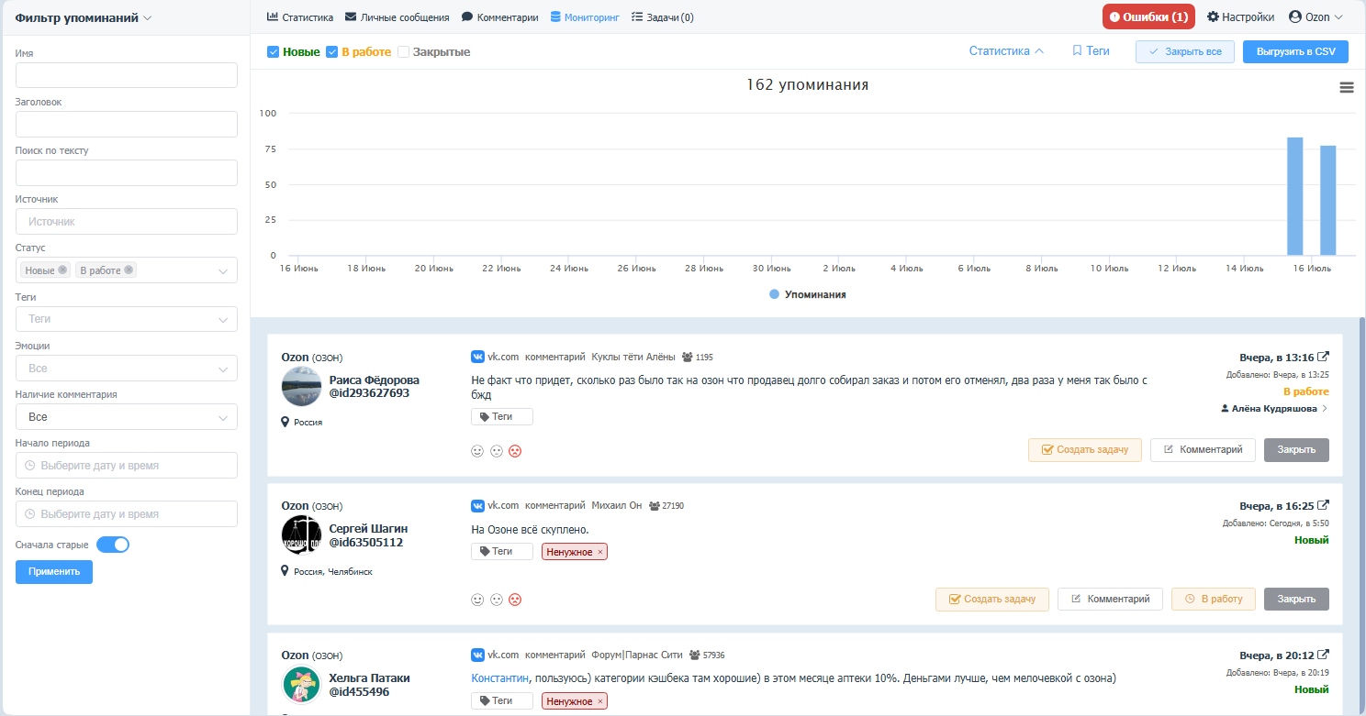The image size is (1366, 716).
Task: Open Хельга Патаки's mention via external link icon
Action: point(1324,655)
